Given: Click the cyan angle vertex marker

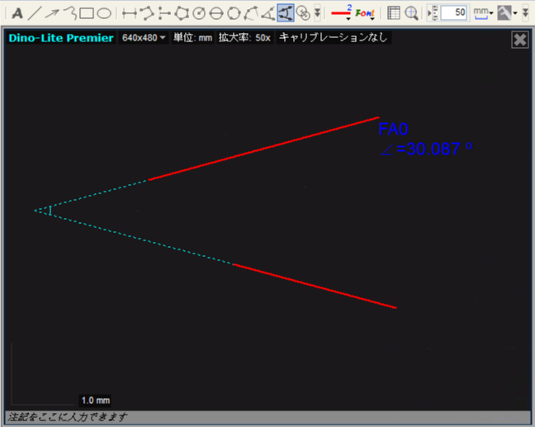Looking at the screenshot, I should 50,211.
